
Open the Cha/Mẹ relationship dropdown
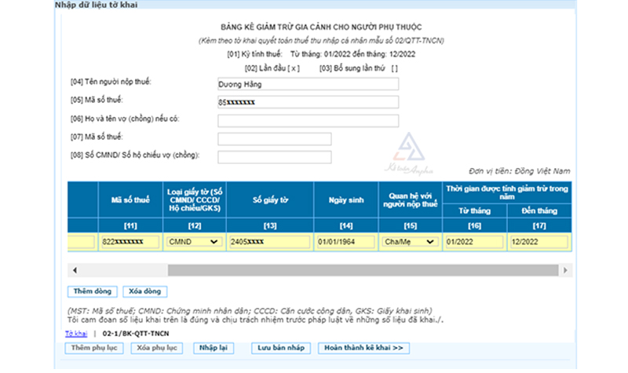click(x=410, y=242)
